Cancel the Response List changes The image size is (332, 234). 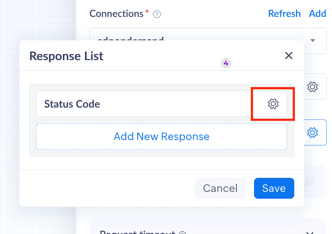pyautogui.click(x=220, y=188)
